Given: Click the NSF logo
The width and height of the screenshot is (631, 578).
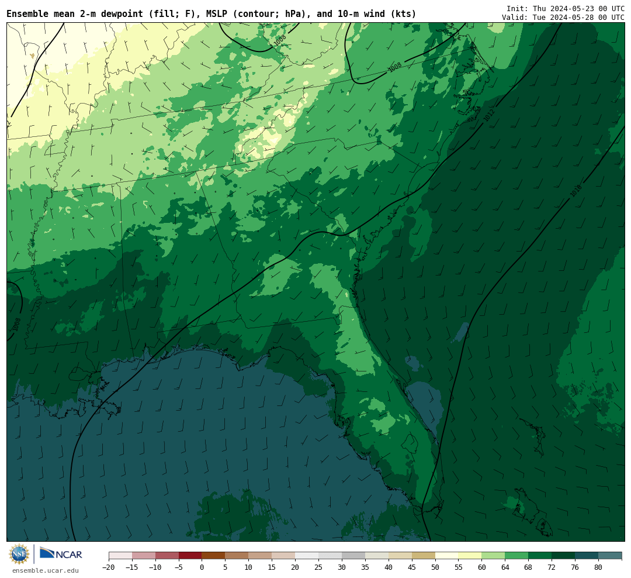Looking at the screenshot, I should pos(19,554).
